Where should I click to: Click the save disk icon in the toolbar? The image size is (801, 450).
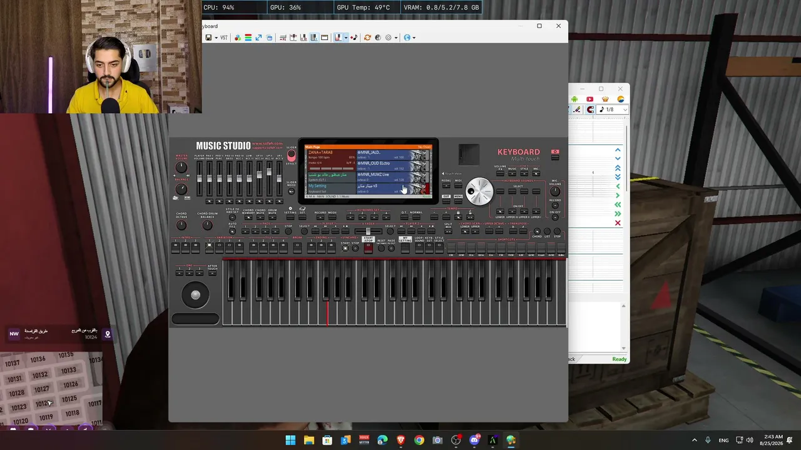pyautogui.click(x=208, y=37)
